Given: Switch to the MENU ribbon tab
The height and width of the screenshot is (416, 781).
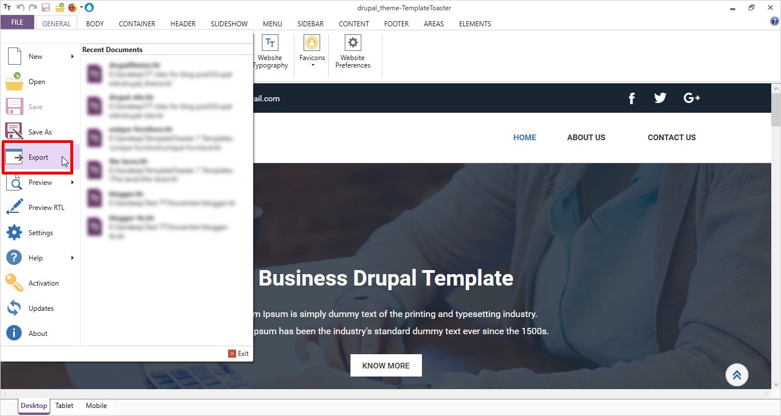Looking at the screenshot, I should [273, 23].
